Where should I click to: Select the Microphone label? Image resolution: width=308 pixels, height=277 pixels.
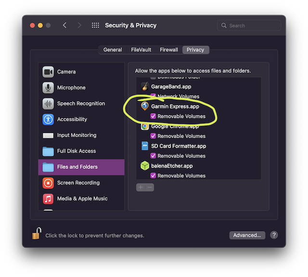(71, 88)
